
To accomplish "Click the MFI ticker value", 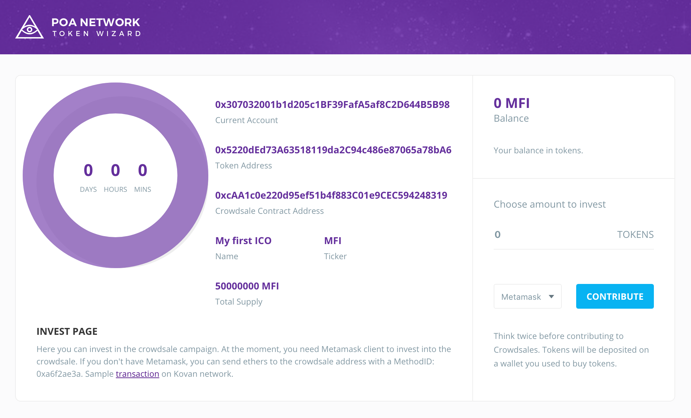I will [x=333, y=241].
